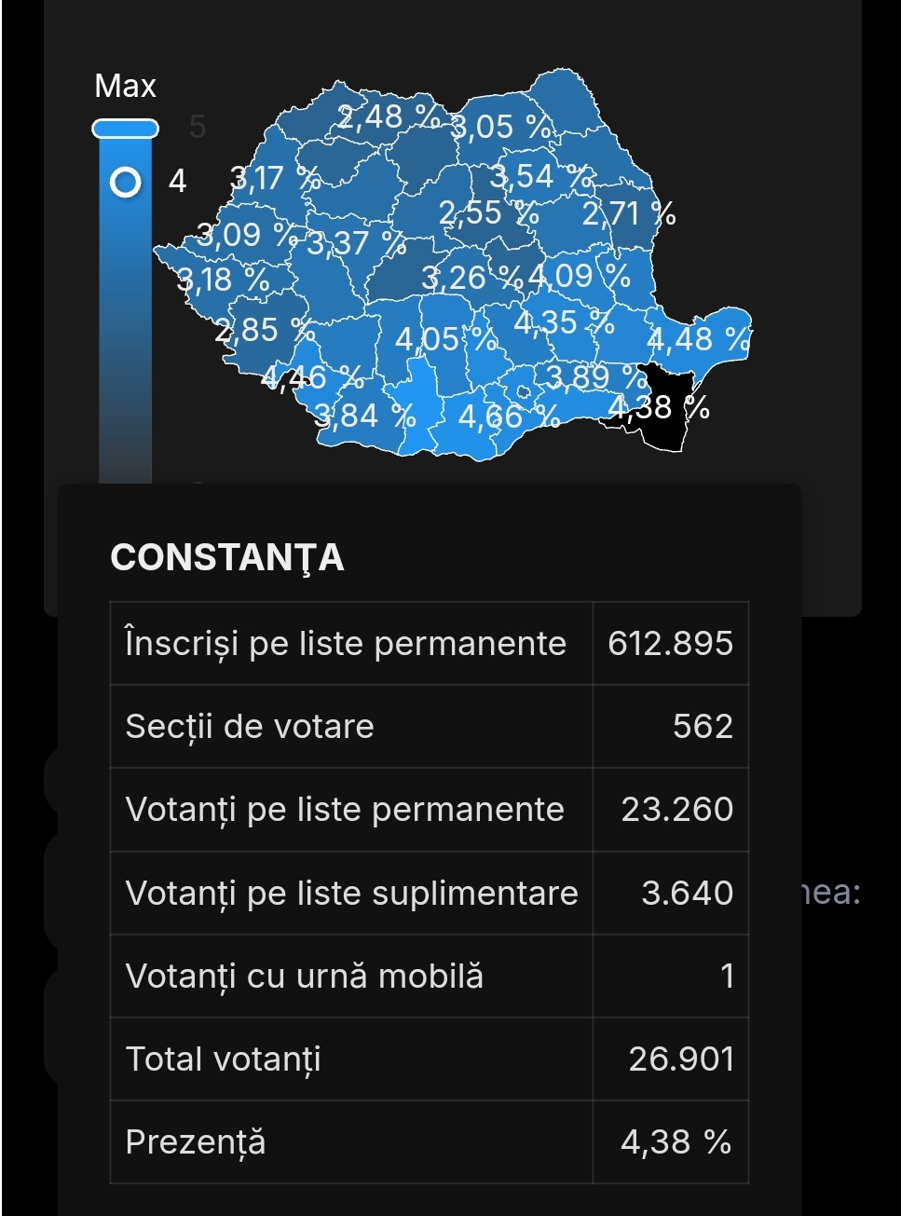The image size is (901, 1216).
Task: Click the county labeled 2,48 %
Action: 389,116
